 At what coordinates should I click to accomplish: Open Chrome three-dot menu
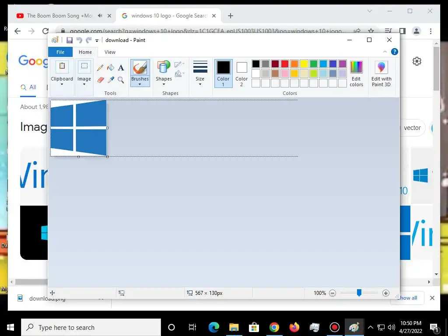coord(430,31)
